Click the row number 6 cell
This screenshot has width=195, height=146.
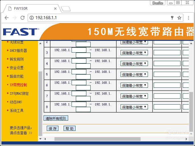pos(47,85)
